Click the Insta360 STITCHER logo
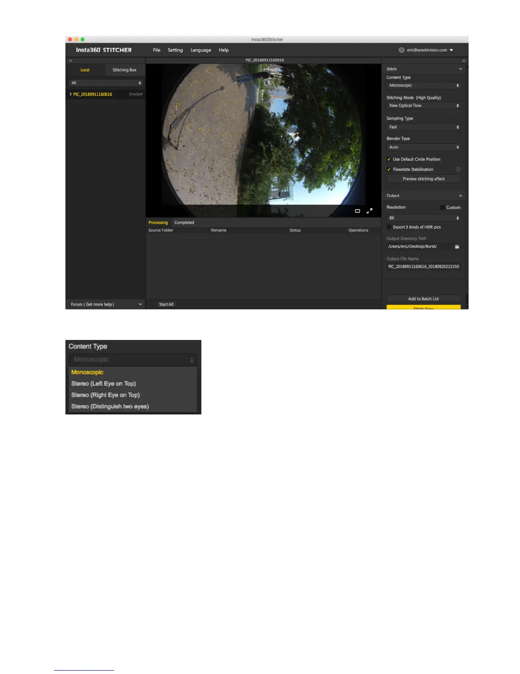Screen dimensions: 520x674 point(104,50)
